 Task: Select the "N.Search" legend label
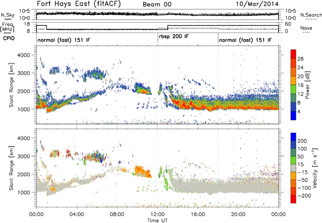pos(311,15)
